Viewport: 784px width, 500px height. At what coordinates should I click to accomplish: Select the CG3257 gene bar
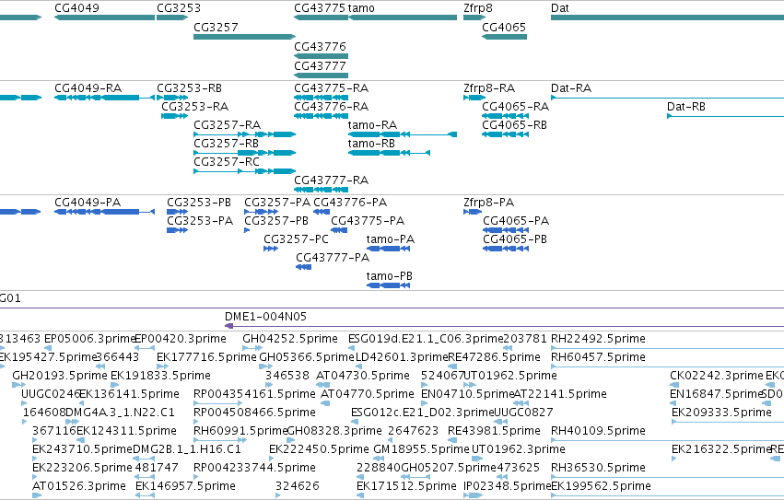(244, 37)
